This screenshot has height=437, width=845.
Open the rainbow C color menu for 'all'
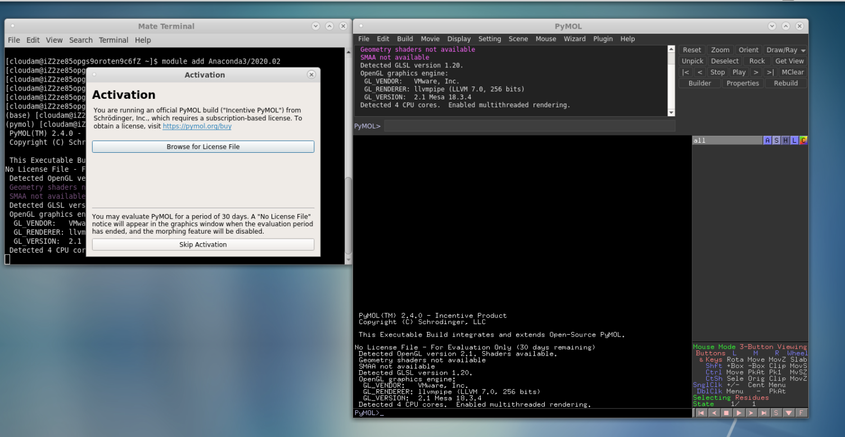click(x=803, y=140)
